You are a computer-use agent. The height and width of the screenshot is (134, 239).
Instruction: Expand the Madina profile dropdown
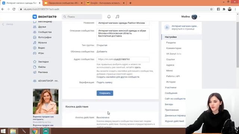click(199, 17)
